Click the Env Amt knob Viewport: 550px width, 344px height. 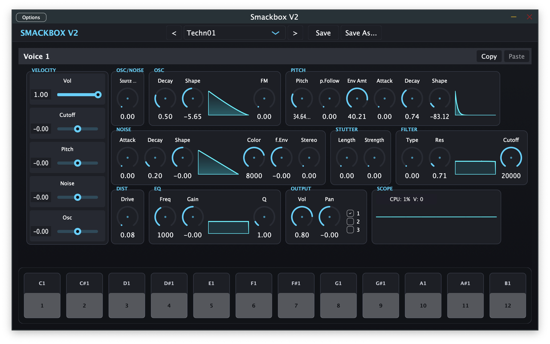357,98
